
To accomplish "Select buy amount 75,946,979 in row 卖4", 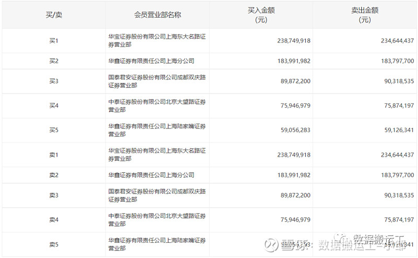I will [295, 220].
